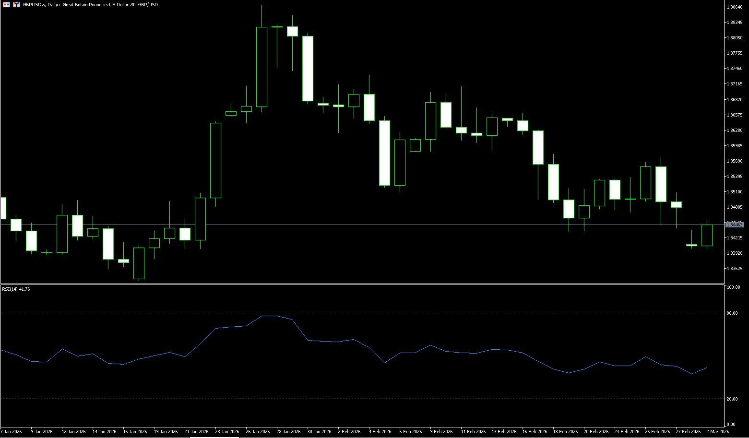Select the RSI(14) 41.76 indicator label
The image size is (749, 438).
click(16, 289)
